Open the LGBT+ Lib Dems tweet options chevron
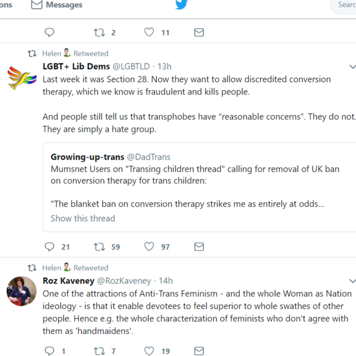The image size is (356, 356). click(x=352, y=66)
